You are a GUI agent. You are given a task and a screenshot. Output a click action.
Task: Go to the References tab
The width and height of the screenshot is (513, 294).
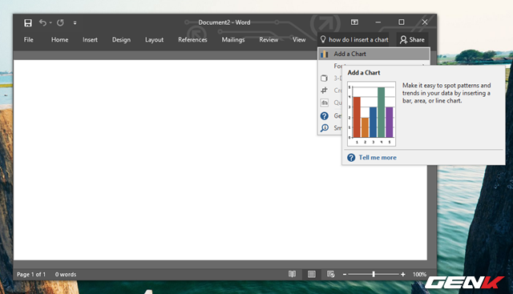pyautogui.click(x=192, y=39)
